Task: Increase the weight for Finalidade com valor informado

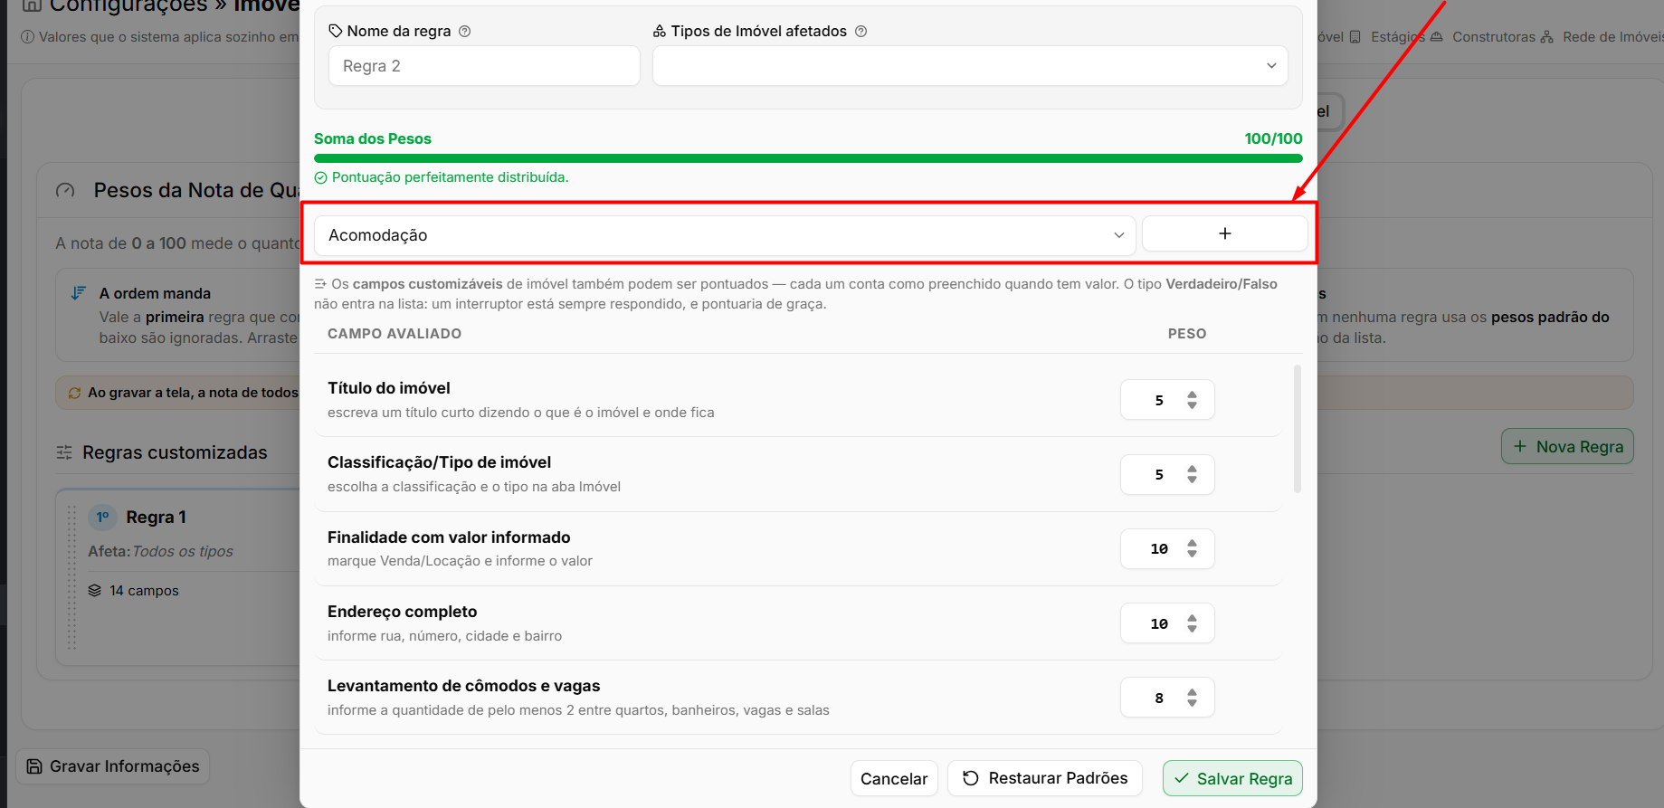Action: pyautogui.click(x=1193, y=543)
